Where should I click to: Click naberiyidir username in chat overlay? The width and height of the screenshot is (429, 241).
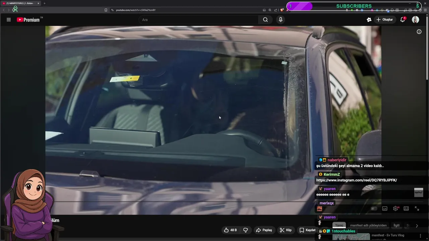pyautogui.click(x=337, y=160)
